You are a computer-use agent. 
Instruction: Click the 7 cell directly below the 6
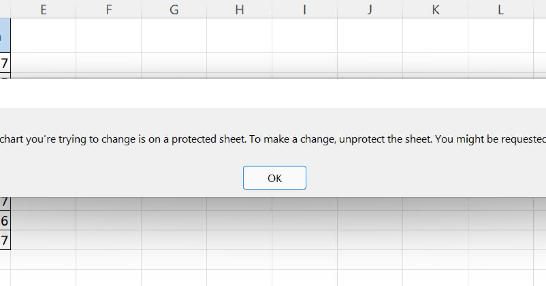(5, 240)
